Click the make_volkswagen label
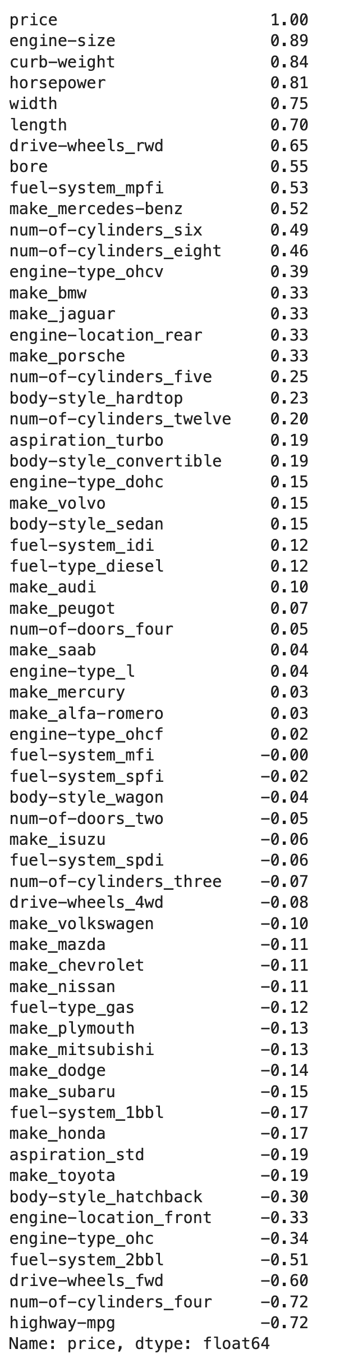The width and height of the screenshot is (340, 1358). click(x=81, y=924)
